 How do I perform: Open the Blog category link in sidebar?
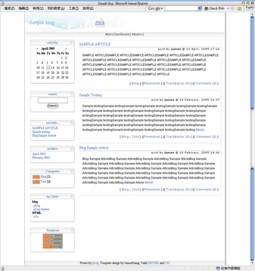coord(44,177)
